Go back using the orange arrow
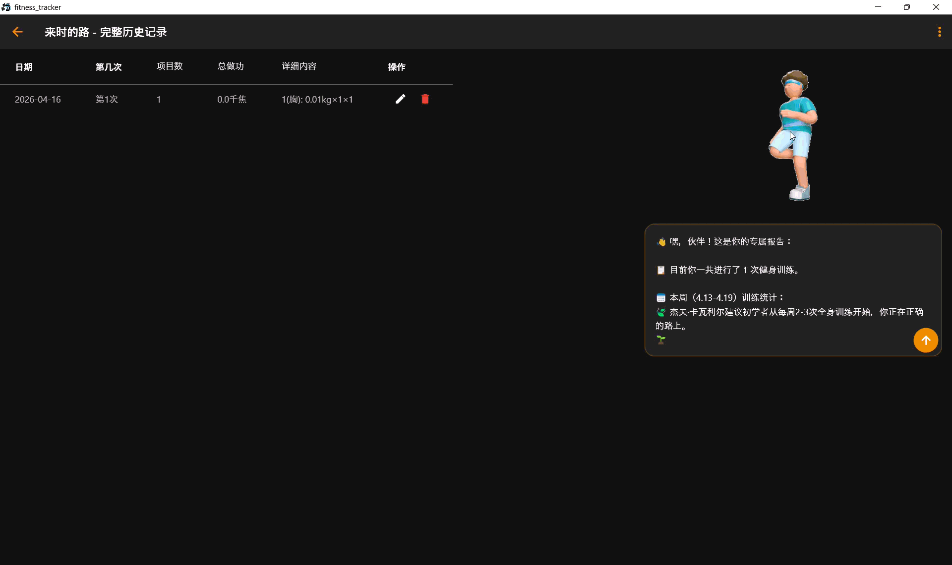The width and height of the screenshot is (952, 565). 17,32
